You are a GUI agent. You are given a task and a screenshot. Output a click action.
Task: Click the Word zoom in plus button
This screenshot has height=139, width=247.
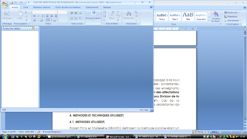click(241, 132)
